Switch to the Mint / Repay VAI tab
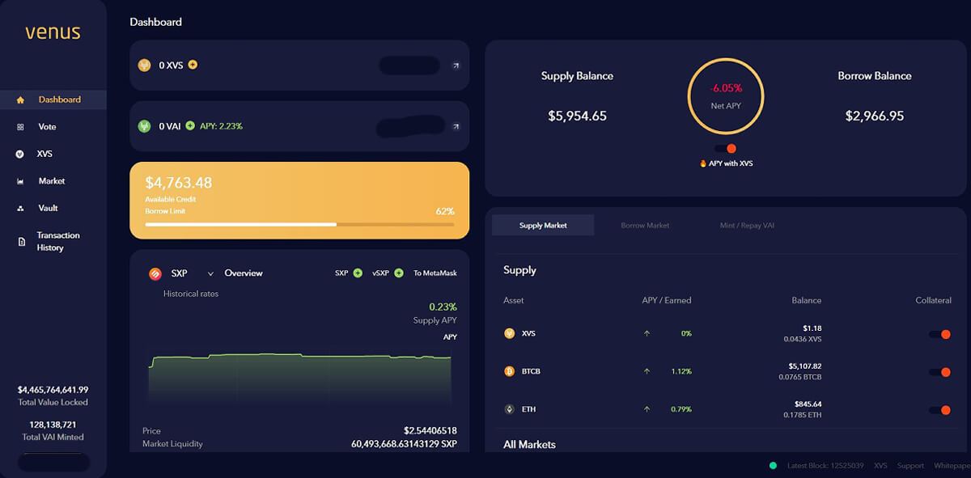 747,226
